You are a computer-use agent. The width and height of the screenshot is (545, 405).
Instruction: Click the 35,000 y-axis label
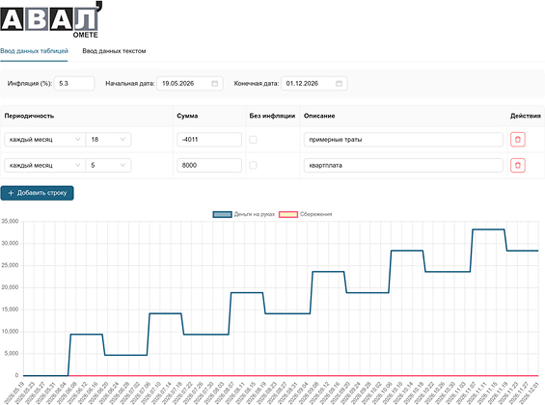[x=10, y=221]
